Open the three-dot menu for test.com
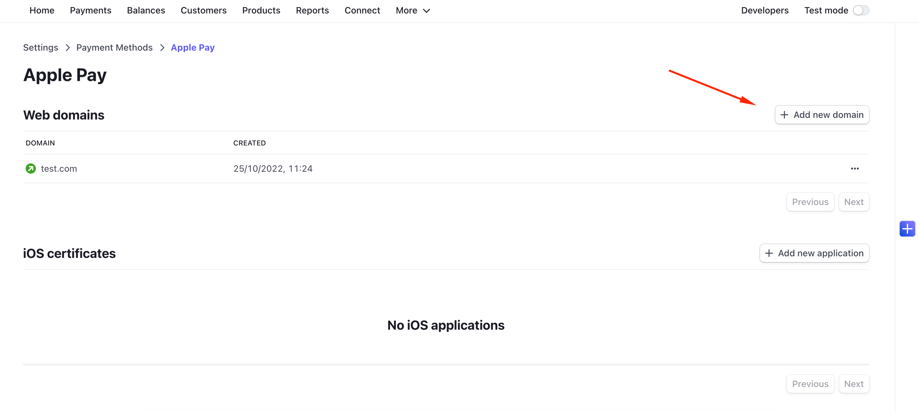Image resolution: width=919 pixels, height=412 pixels. tap(855, 169)
